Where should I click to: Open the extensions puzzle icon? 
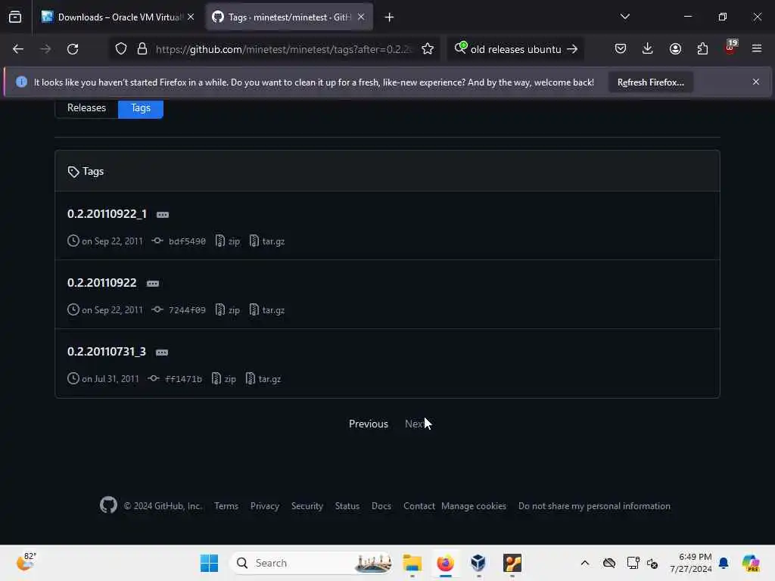pos(702,48)
